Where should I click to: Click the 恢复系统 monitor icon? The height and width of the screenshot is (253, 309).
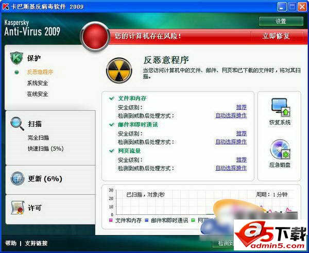coord(281,108)
